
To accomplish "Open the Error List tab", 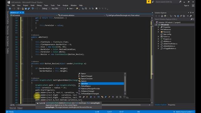I will 13,108.
